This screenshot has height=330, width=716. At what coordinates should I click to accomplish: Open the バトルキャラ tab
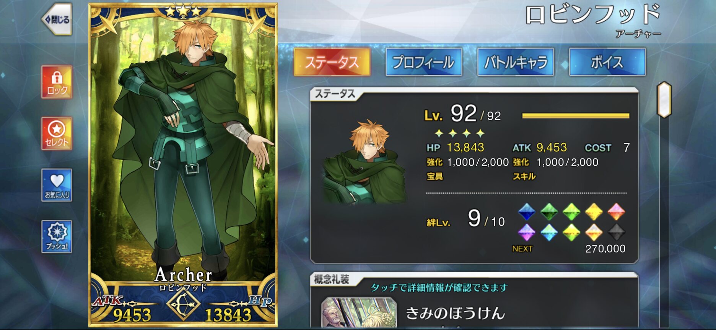point(516,62)
